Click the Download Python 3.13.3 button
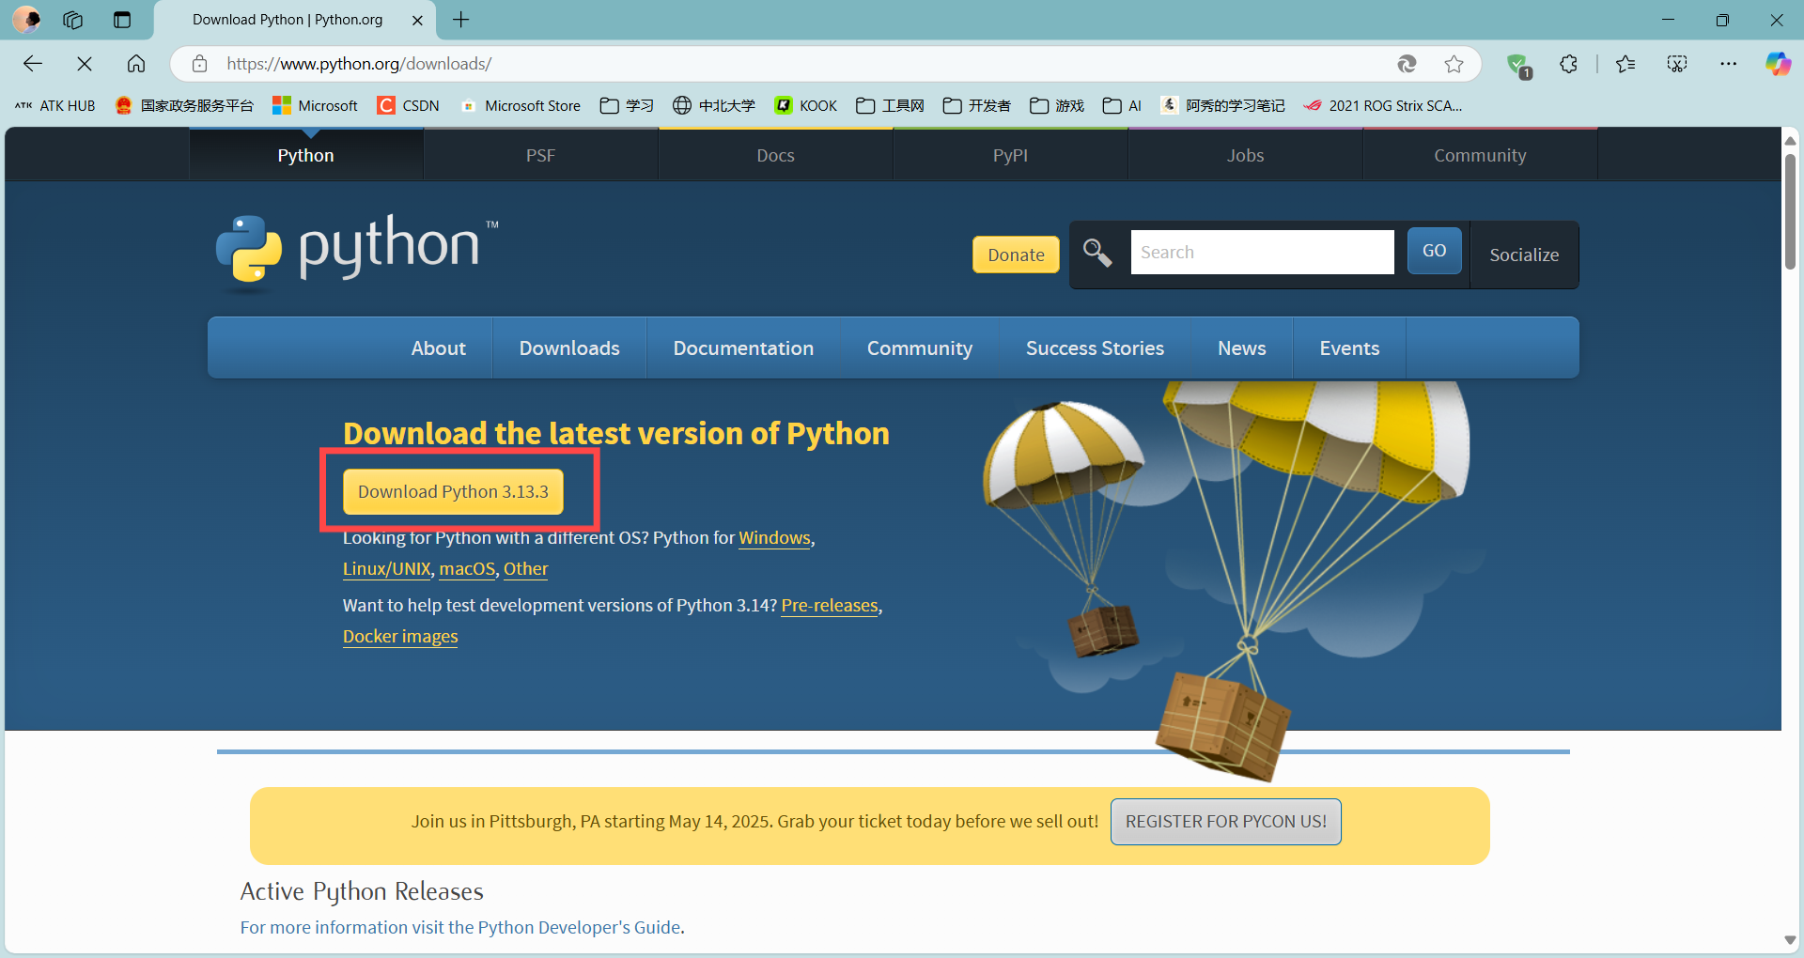Viewport: 1804px width, 958px height. point(452,491)
